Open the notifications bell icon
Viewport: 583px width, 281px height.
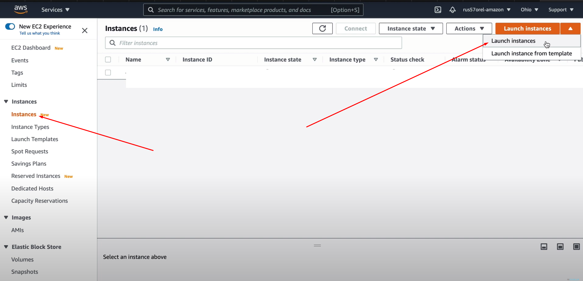(x=453, y=10)
